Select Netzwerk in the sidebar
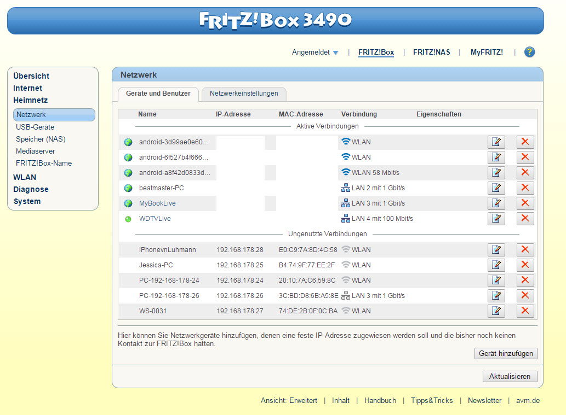This screenshot has width=566, height=415. (x=54, y=115)
